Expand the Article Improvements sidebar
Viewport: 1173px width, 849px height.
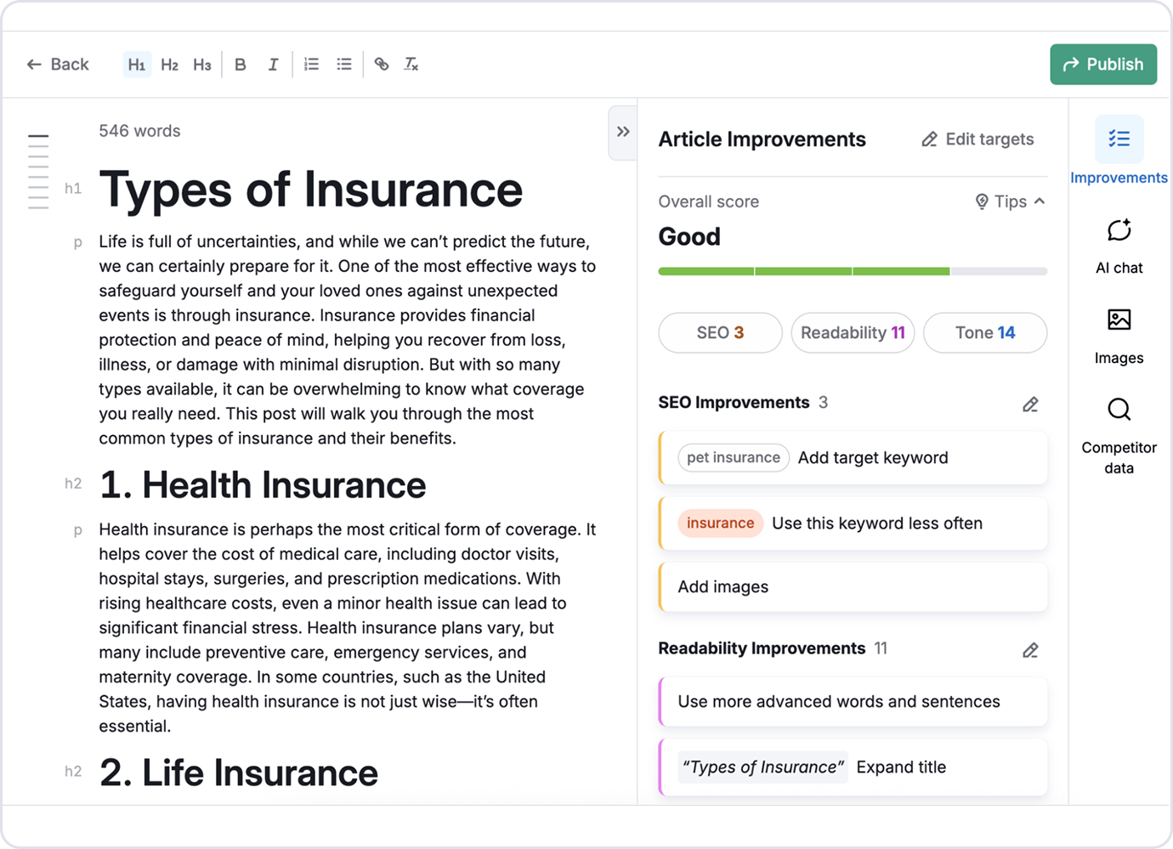click(621, 133)
